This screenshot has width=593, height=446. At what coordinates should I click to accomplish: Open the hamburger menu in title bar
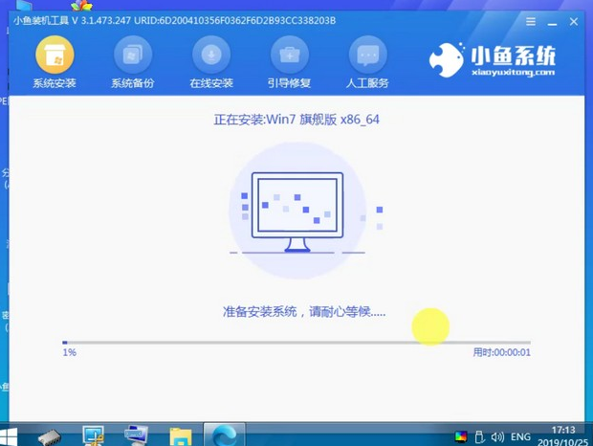(531, 21)
